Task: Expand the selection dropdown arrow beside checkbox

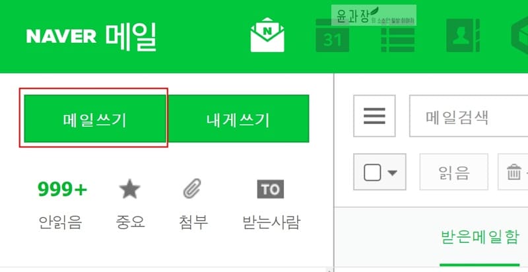Action: (392, 173)
